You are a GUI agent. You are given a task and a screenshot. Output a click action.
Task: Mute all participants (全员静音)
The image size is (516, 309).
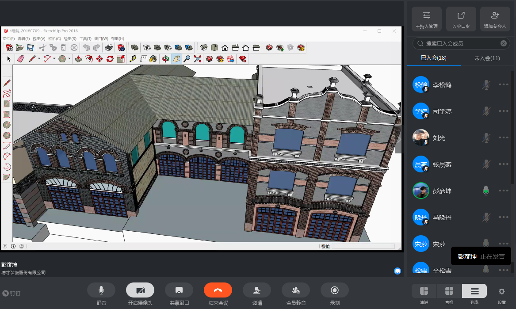[x=296, y=290]
